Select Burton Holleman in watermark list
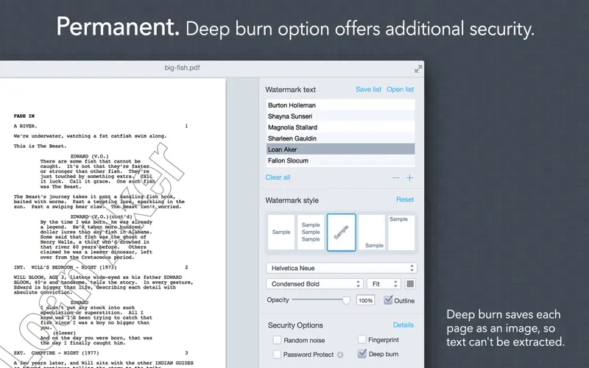The height and width of the screenshot is (368, 589). (x=340, y=105)
